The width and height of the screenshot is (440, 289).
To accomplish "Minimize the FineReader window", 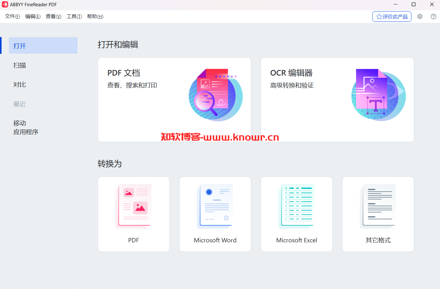I will [396, 4].
